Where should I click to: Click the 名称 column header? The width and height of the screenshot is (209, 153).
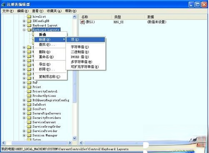(95, 17)
